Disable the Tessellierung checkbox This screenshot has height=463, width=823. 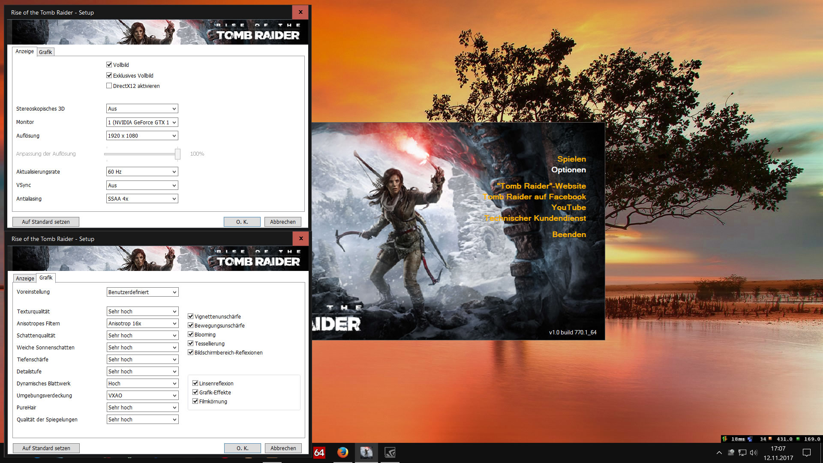(191, 343)
